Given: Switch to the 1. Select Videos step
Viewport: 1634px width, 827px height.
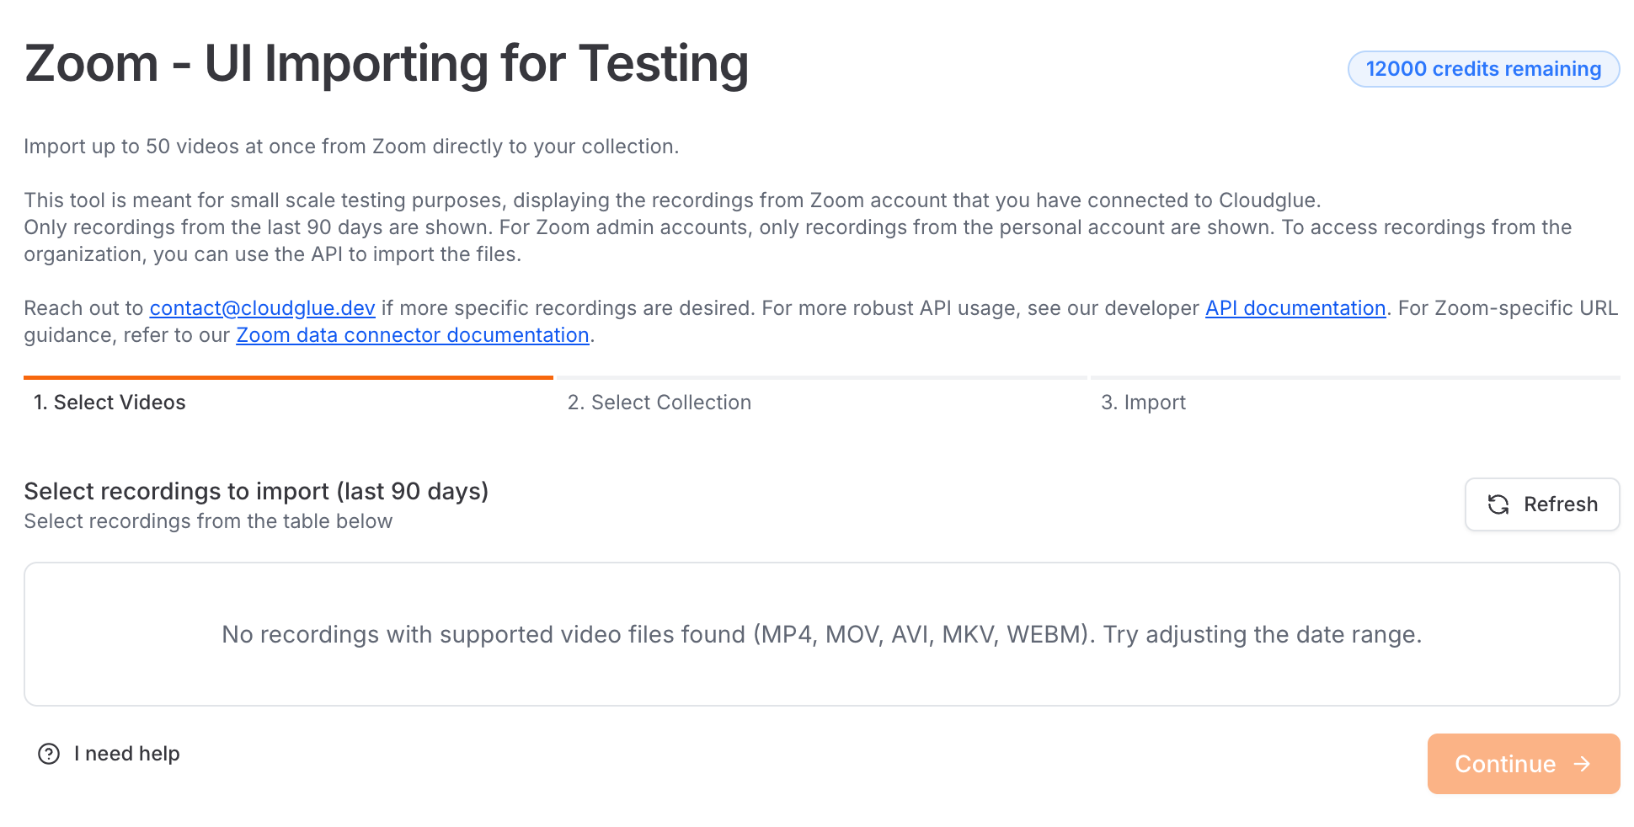Looking at the screenshot, I should click(x=109, y=403).
